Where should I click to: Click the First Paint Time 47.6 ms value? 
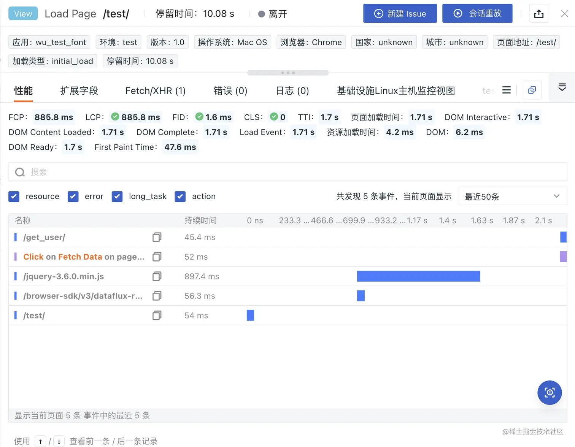[180, 147]
